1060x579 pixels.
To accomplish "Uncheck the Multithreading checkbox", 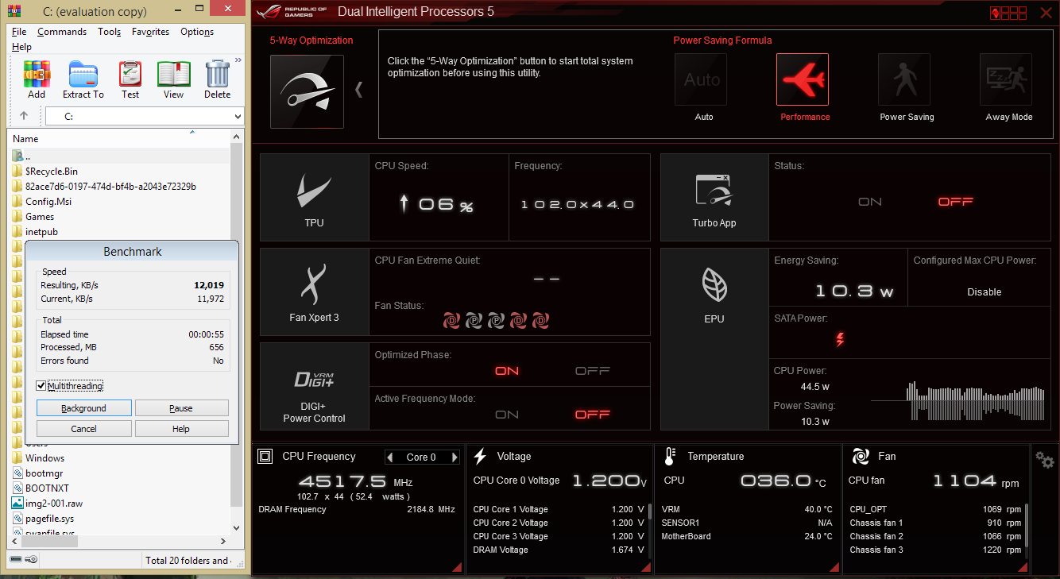I will point(41,386).
